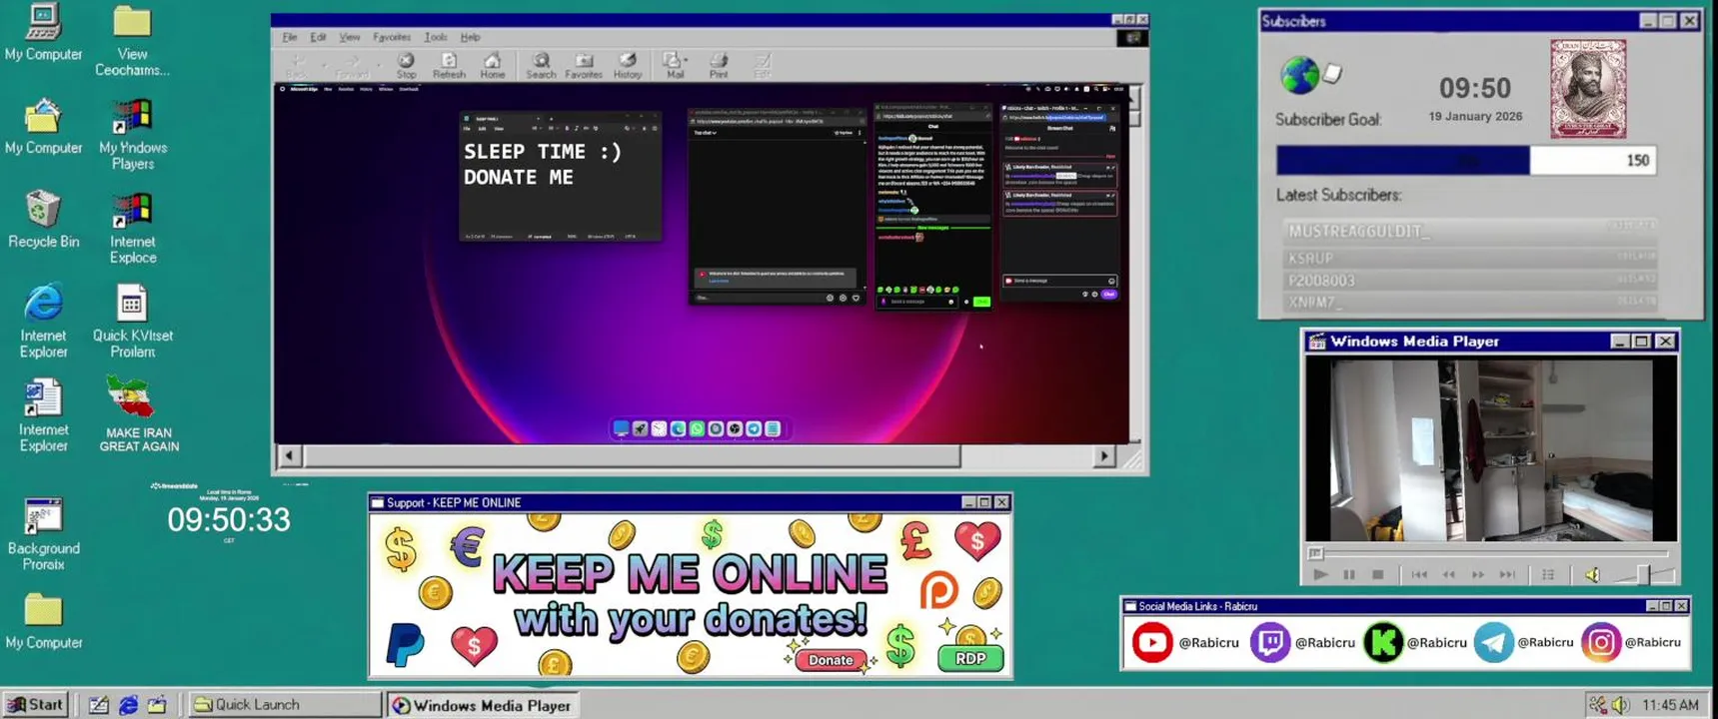Image resolution: width=1718 pixels, height=719 pixels.
Task: Click the Internet Explorer quick launch taskbar icon
Action: point(128,705)
